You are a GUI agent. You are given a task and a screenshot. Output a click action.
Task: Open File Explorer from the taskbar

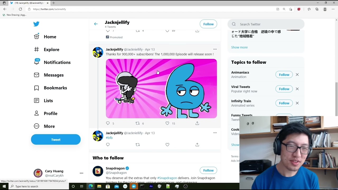(99, 186)
